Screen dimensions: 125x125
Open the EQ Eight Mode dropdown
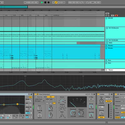point(29,101)
